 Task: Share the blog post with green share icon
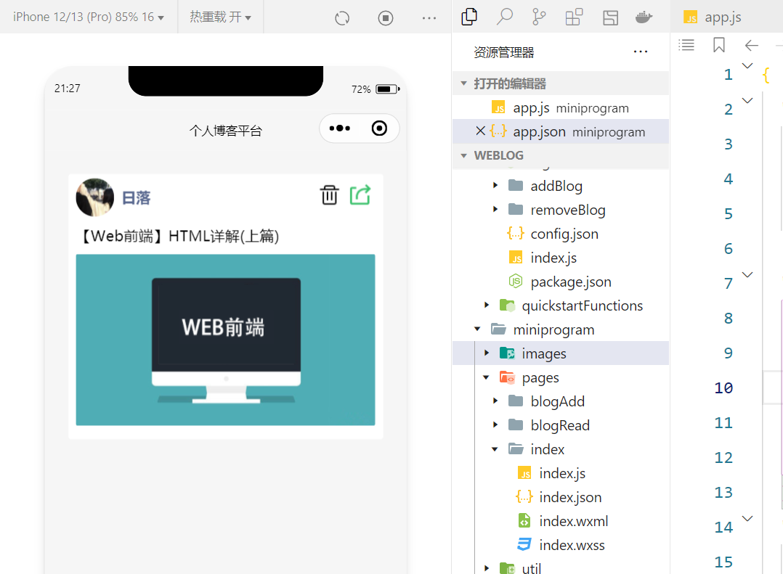tap(360, 194)
